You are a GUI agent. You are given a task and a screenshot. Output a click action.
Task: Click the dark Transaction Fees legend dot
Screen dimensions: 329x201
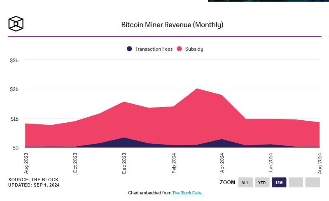click(x=129, y=49)
